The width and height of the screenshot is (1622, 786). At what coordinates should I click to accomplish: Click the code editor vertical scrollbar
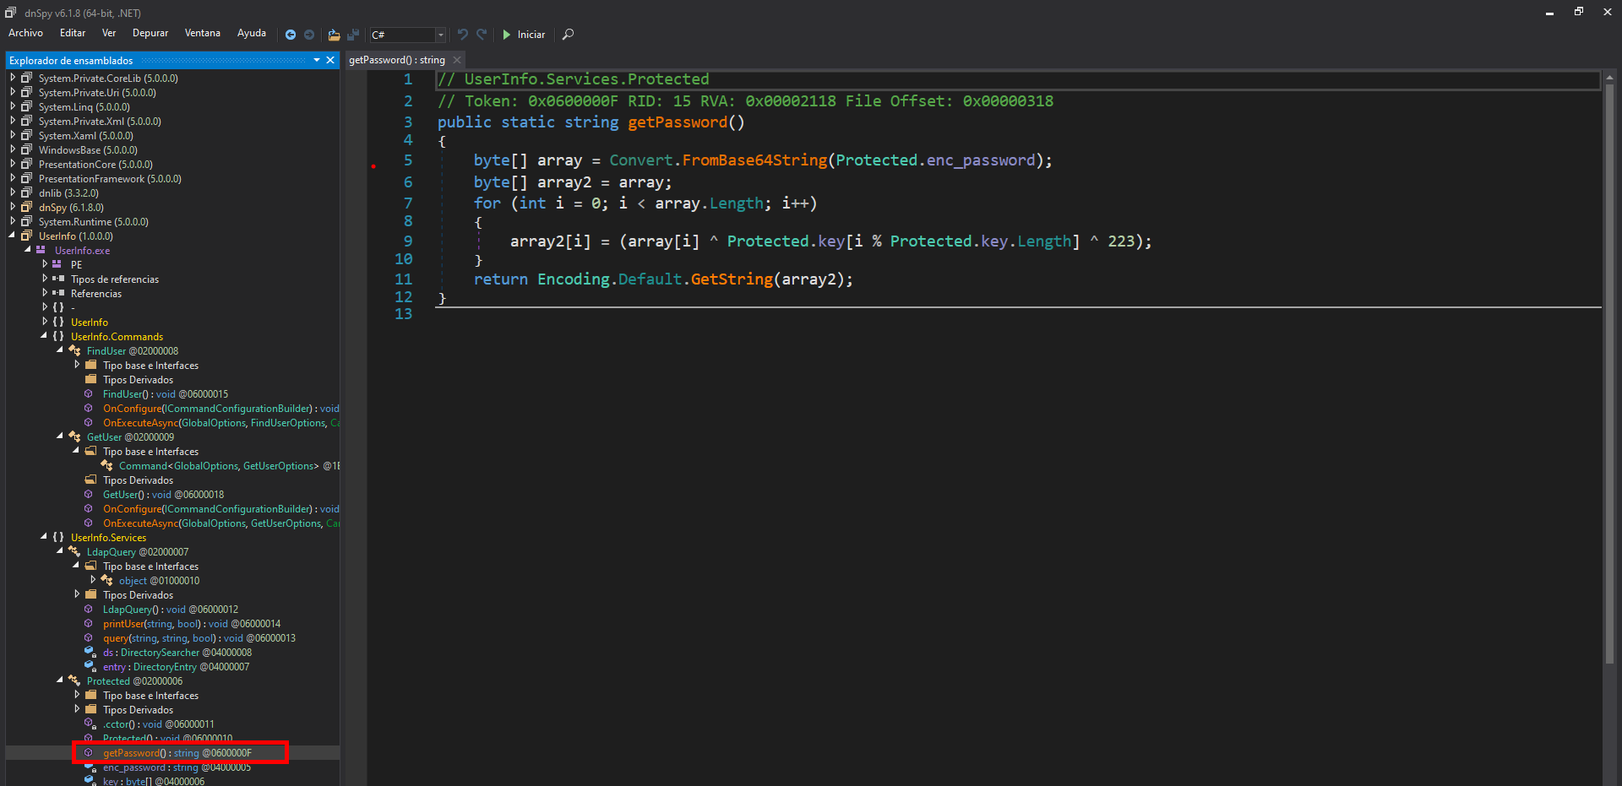pos(1609,371)
